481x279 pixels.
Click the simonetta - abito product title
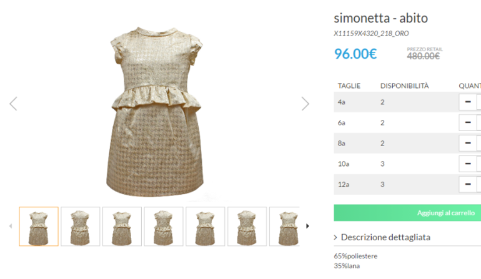pos(380,18)
